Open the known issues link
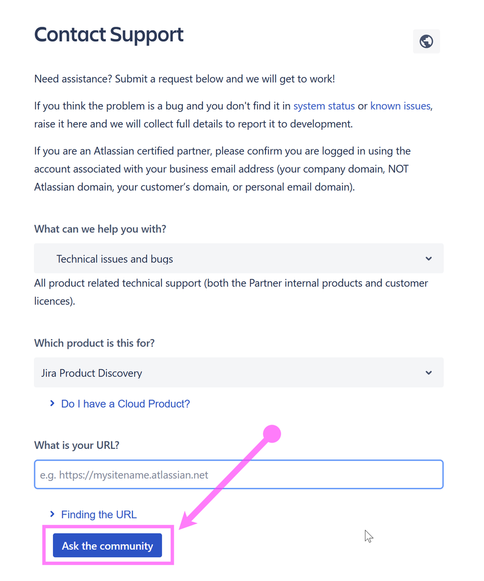This screenshot has height=581, width=484. point(400,106)
